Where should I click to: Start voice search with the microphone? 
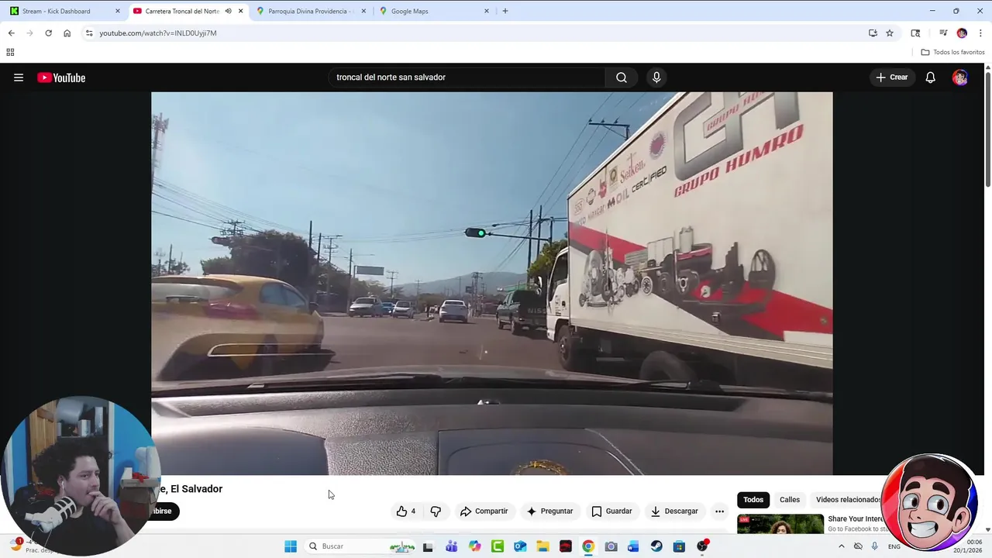point(656,77)
